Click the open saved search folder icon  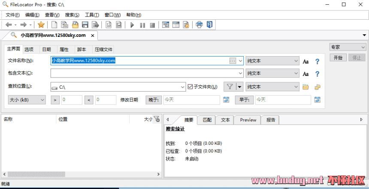click(75, 25)
